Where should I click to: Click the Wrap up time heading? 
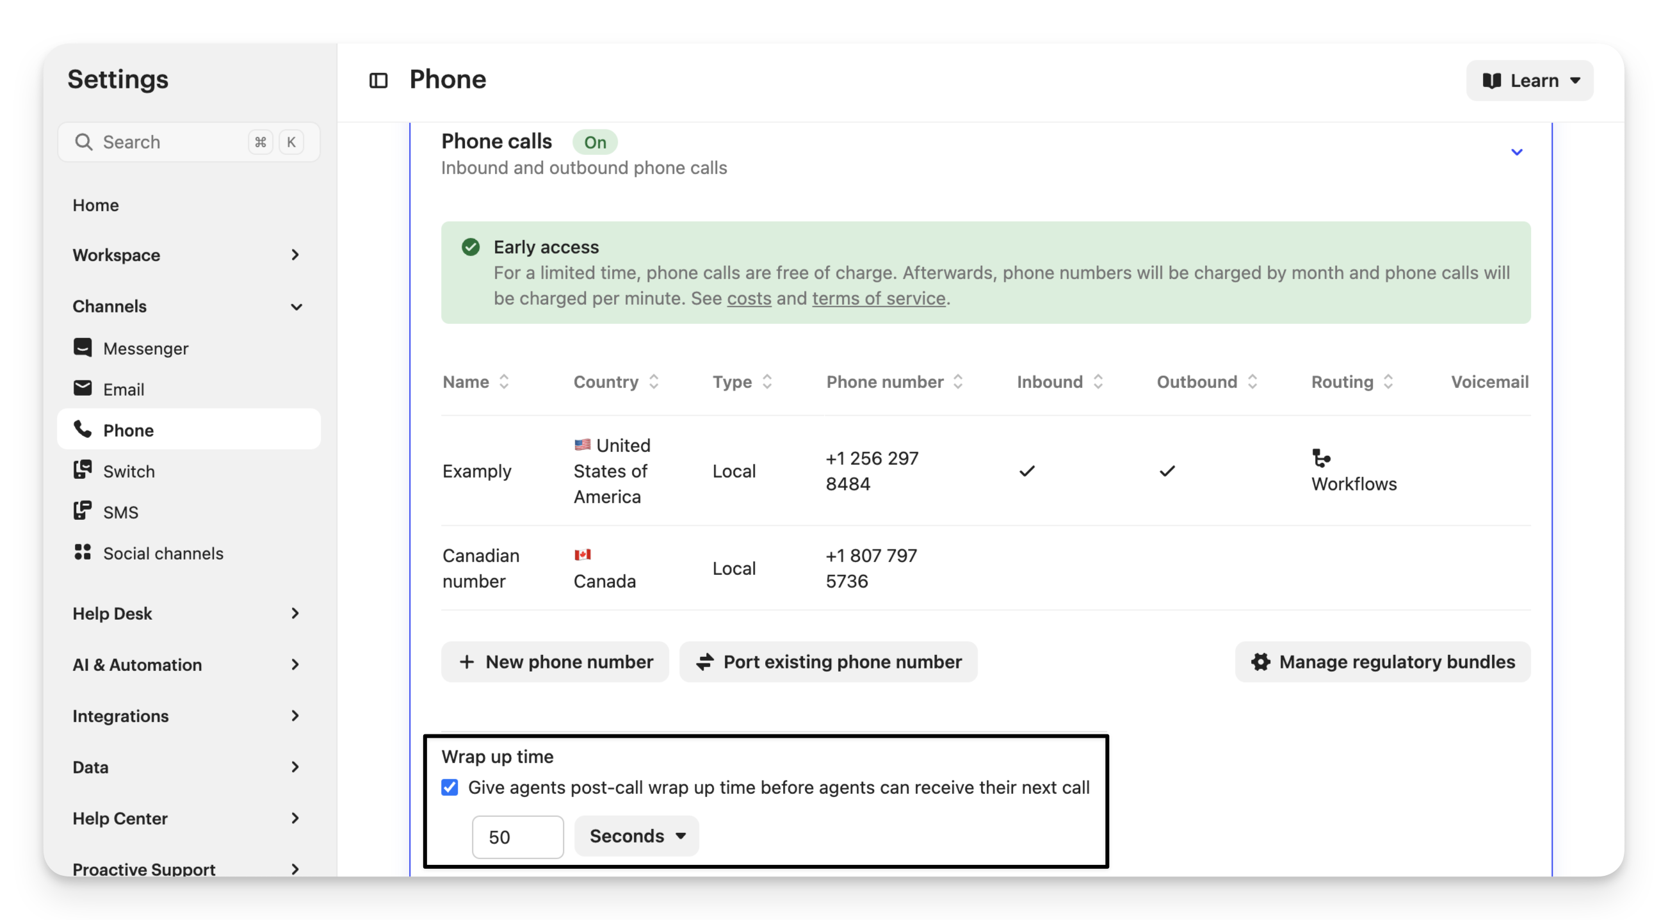(498, 756)
